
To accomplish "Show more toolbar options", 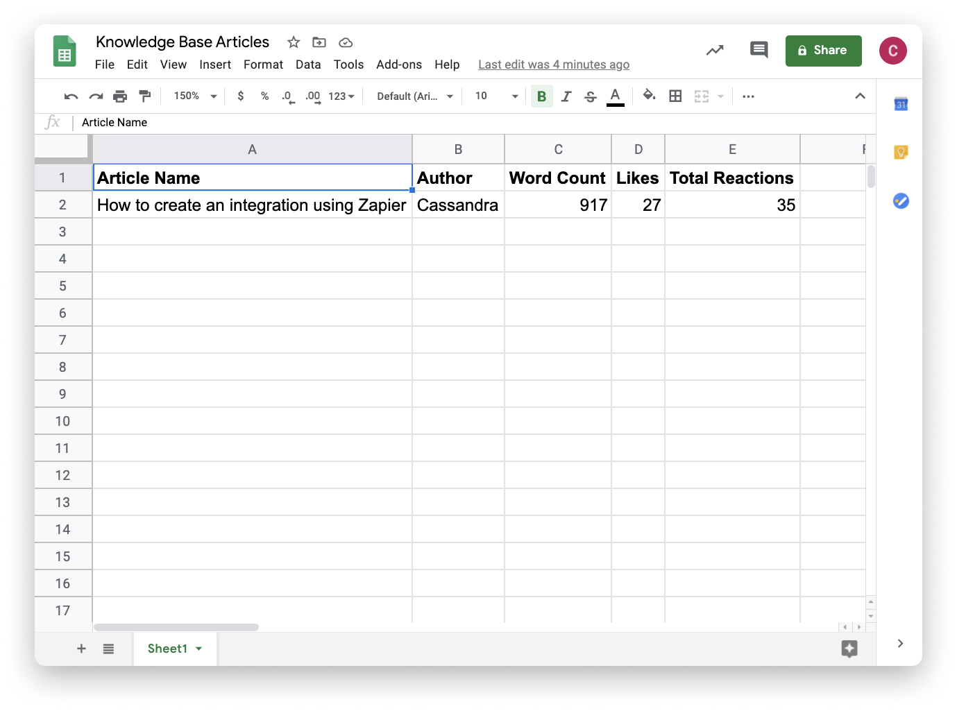I will click(748, 96).
